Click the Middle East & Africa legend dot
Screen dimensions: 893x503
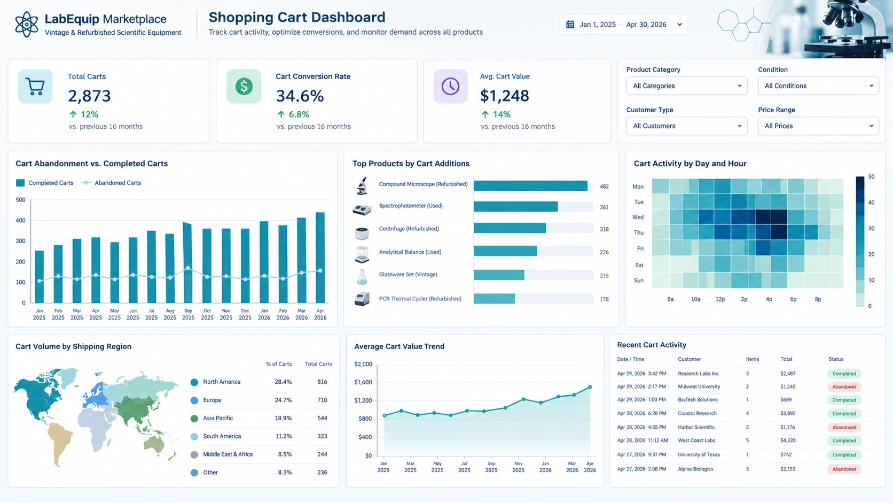click(x=194, y=455)
